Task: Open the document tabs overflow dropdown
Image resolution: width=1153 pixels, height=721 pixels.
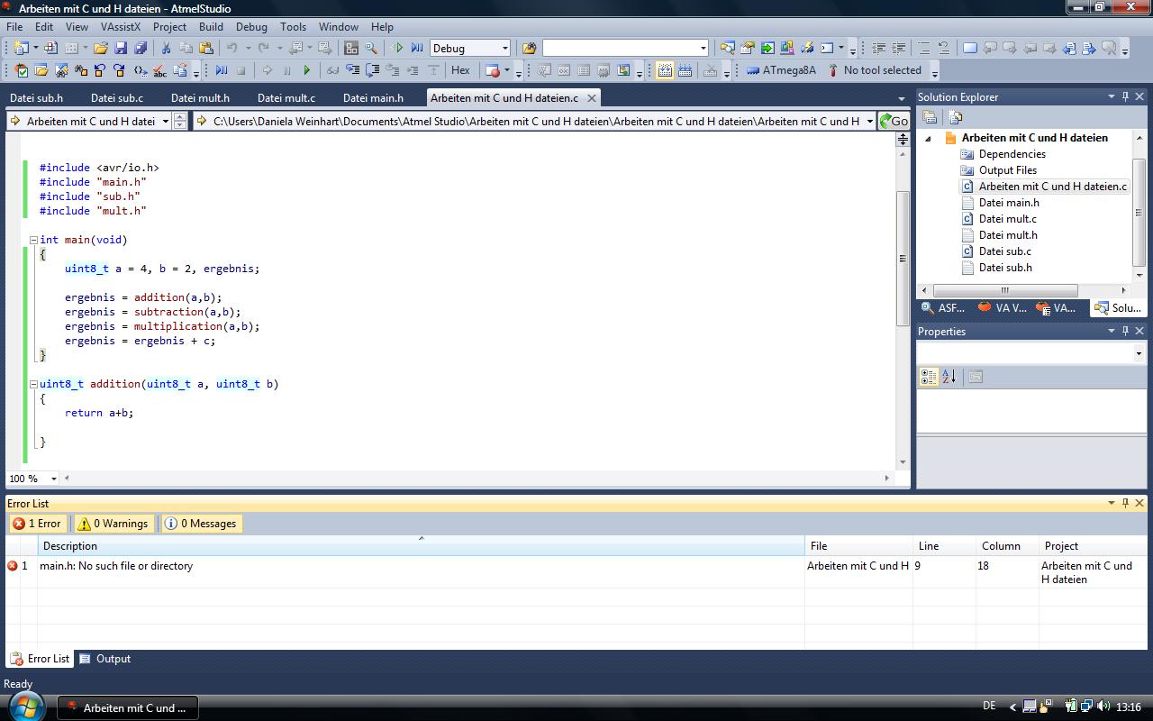Action: (x=902, y=98)
